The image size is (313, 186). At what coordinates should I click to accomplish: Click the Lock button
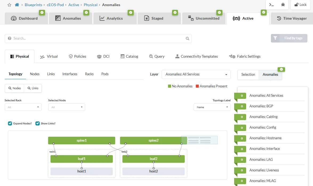[300, 5]
